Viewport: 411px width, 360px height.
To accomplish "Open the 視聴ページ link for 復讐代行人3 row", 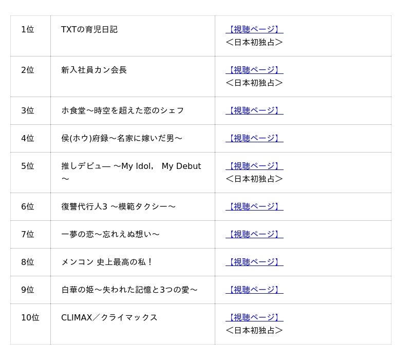I will pyautogui.click(x=254, y=206).
